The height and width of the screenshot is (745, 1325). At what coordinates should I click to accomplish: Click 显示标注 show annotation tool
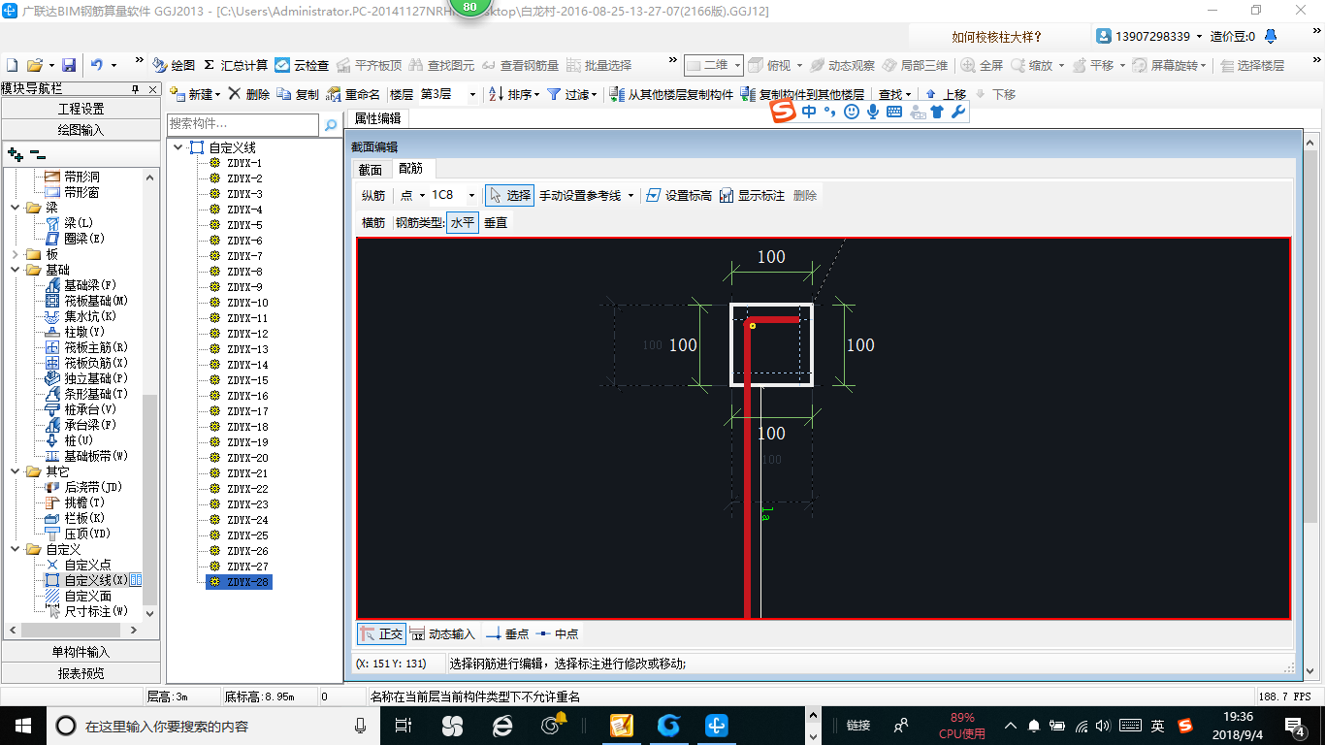click(x=751, y=195)
